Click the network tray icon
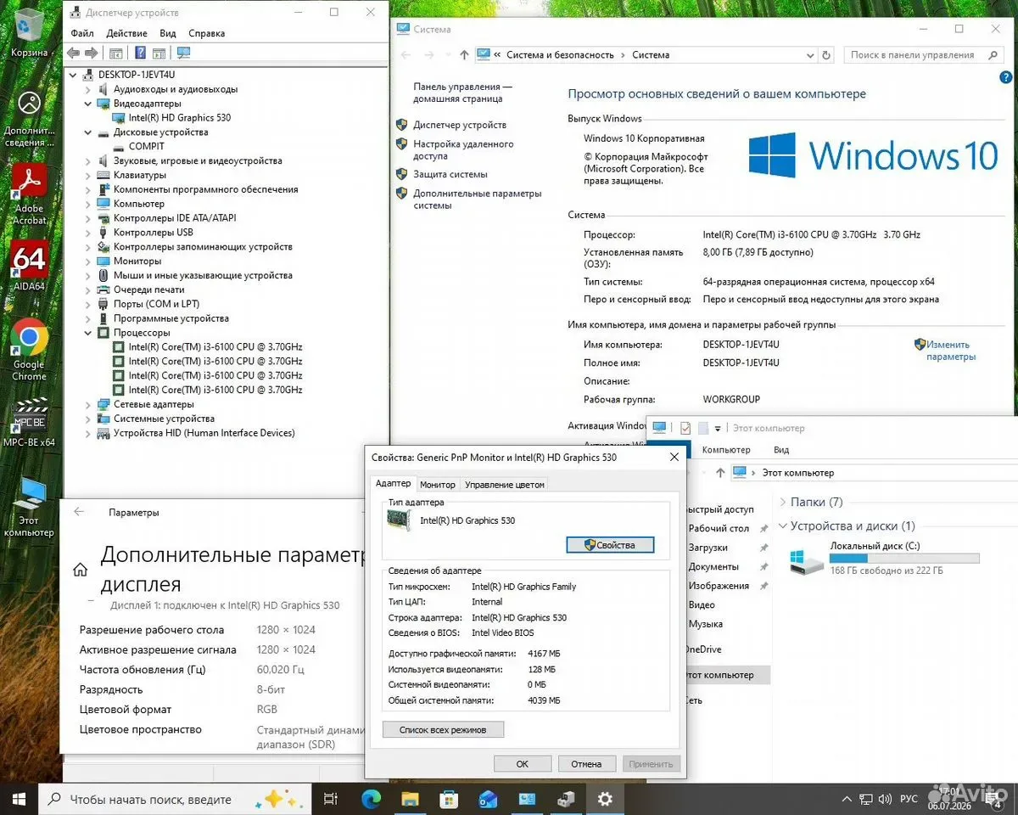 pyautogui.click(x=865, y=799)
